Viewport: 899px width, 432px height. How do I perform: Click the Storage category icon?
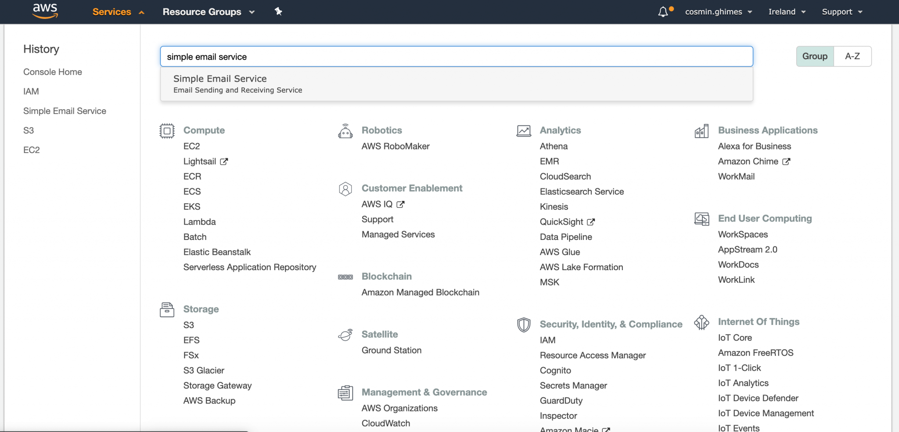click(167, 310)
